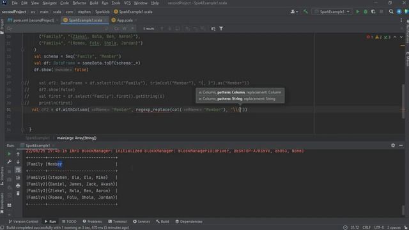The height and width of the screenshot is (230, 409).
Task: Run SparkExample1 with the green toolbar play icon
Action: [x=358, y=11]
